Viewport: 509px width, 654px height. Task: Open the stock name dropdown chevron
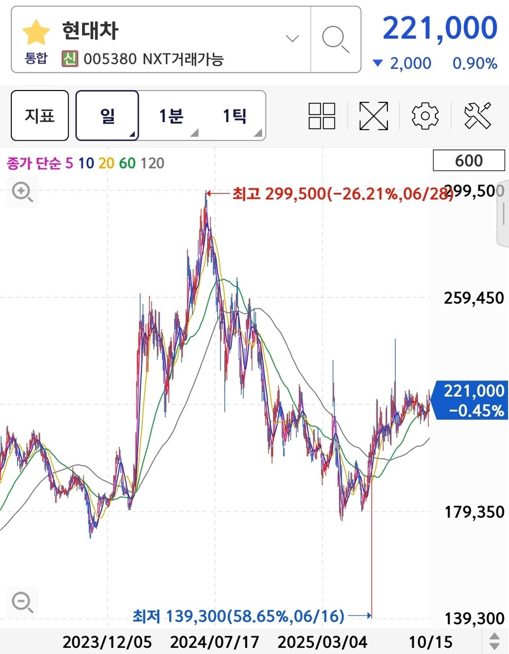[x=291, y=38]
